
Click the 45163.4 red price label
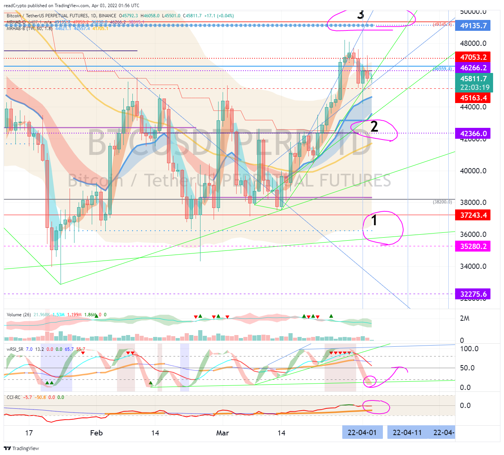(x=474, y=98)
